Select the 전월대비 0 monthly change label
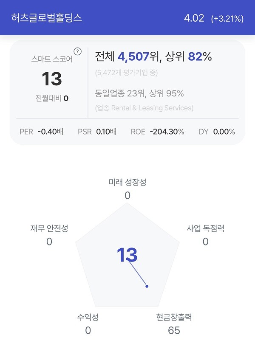Image resolution: width=255 pixels, height=349 pixels. coord(52,98)
